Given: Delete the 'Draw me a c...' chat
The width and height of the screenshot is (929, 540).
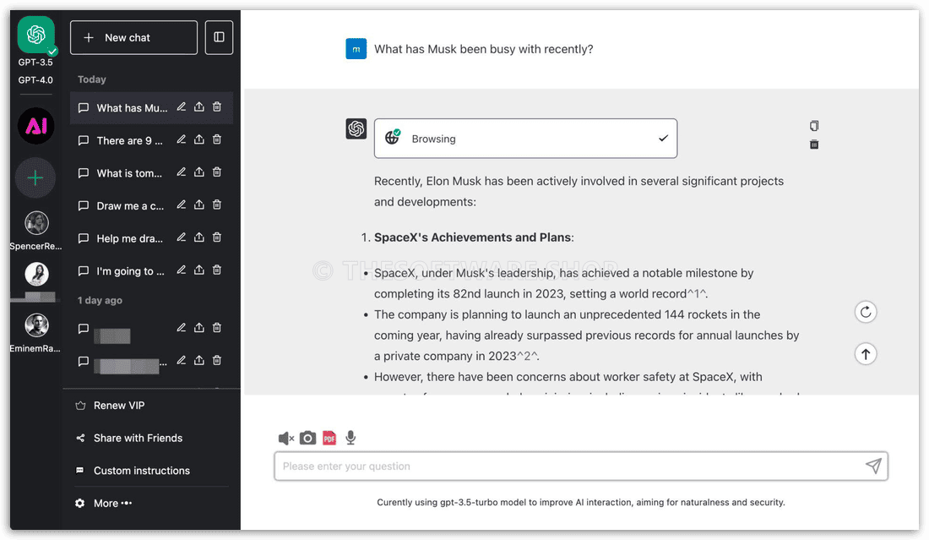Looking at the screenshot, I should 217,205.
